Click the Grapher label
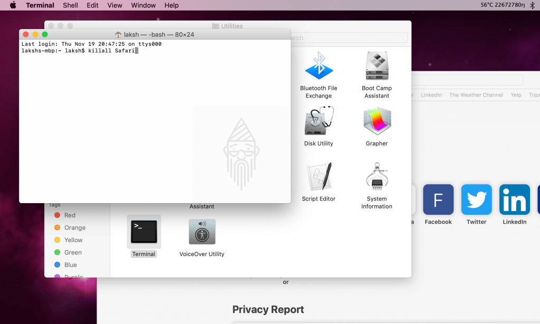 point(377,144)
